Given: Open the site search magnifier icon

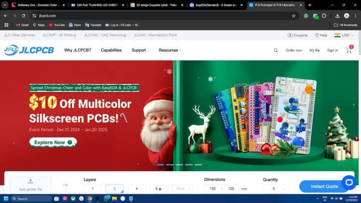Looking at the screenshot, I should pyautogui.click(x=276, y=50).
